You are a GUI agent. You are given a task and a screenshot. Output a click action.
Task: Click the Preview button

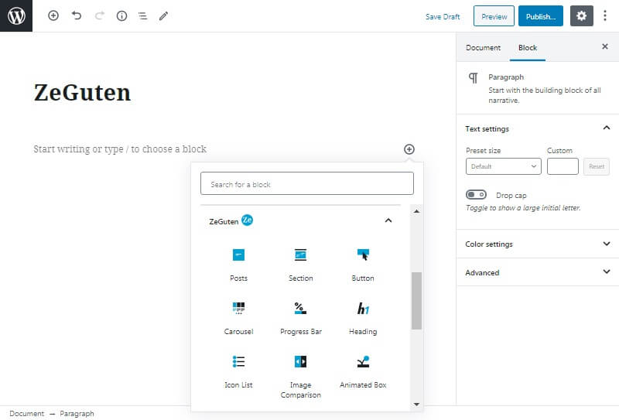494,16
